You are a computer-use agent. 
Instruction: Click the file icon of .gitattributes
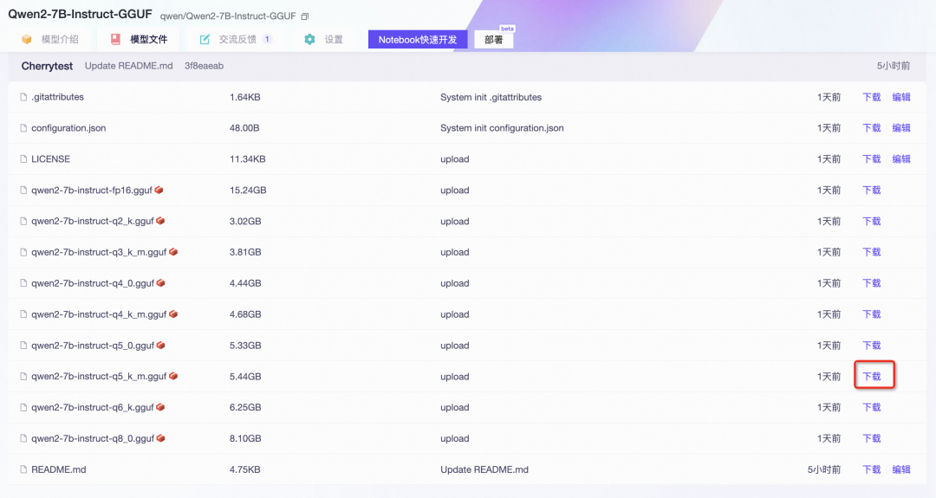[23, 97]
